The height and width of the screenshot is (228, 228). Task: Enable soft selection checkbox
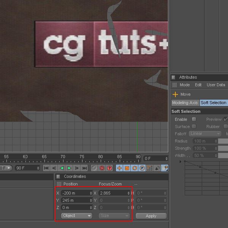pos(194,119)
